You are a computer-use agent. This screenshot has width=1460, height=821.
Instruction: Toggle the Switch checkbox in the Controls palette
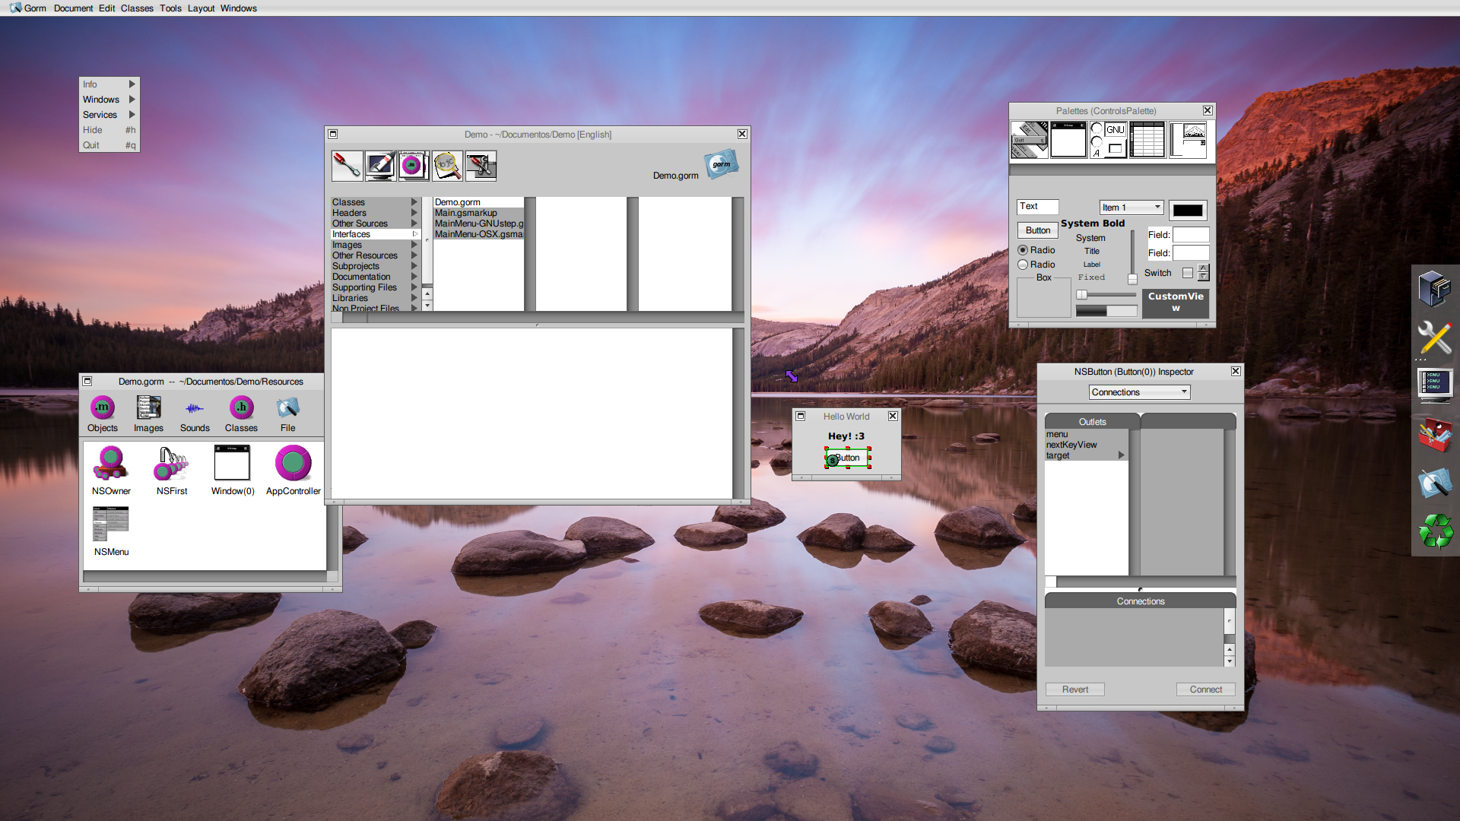1186,272
